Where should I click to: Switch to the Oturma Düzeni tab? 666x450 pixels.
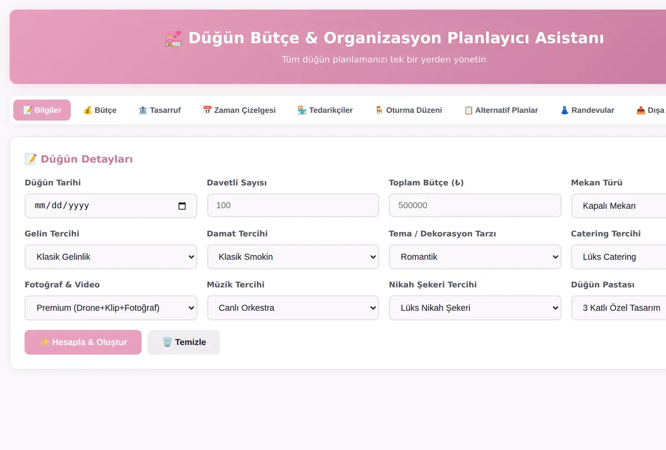408,110
